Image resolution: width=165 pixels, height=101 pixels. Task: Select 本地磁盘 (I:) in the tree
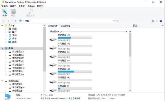[x=18, y=71]
